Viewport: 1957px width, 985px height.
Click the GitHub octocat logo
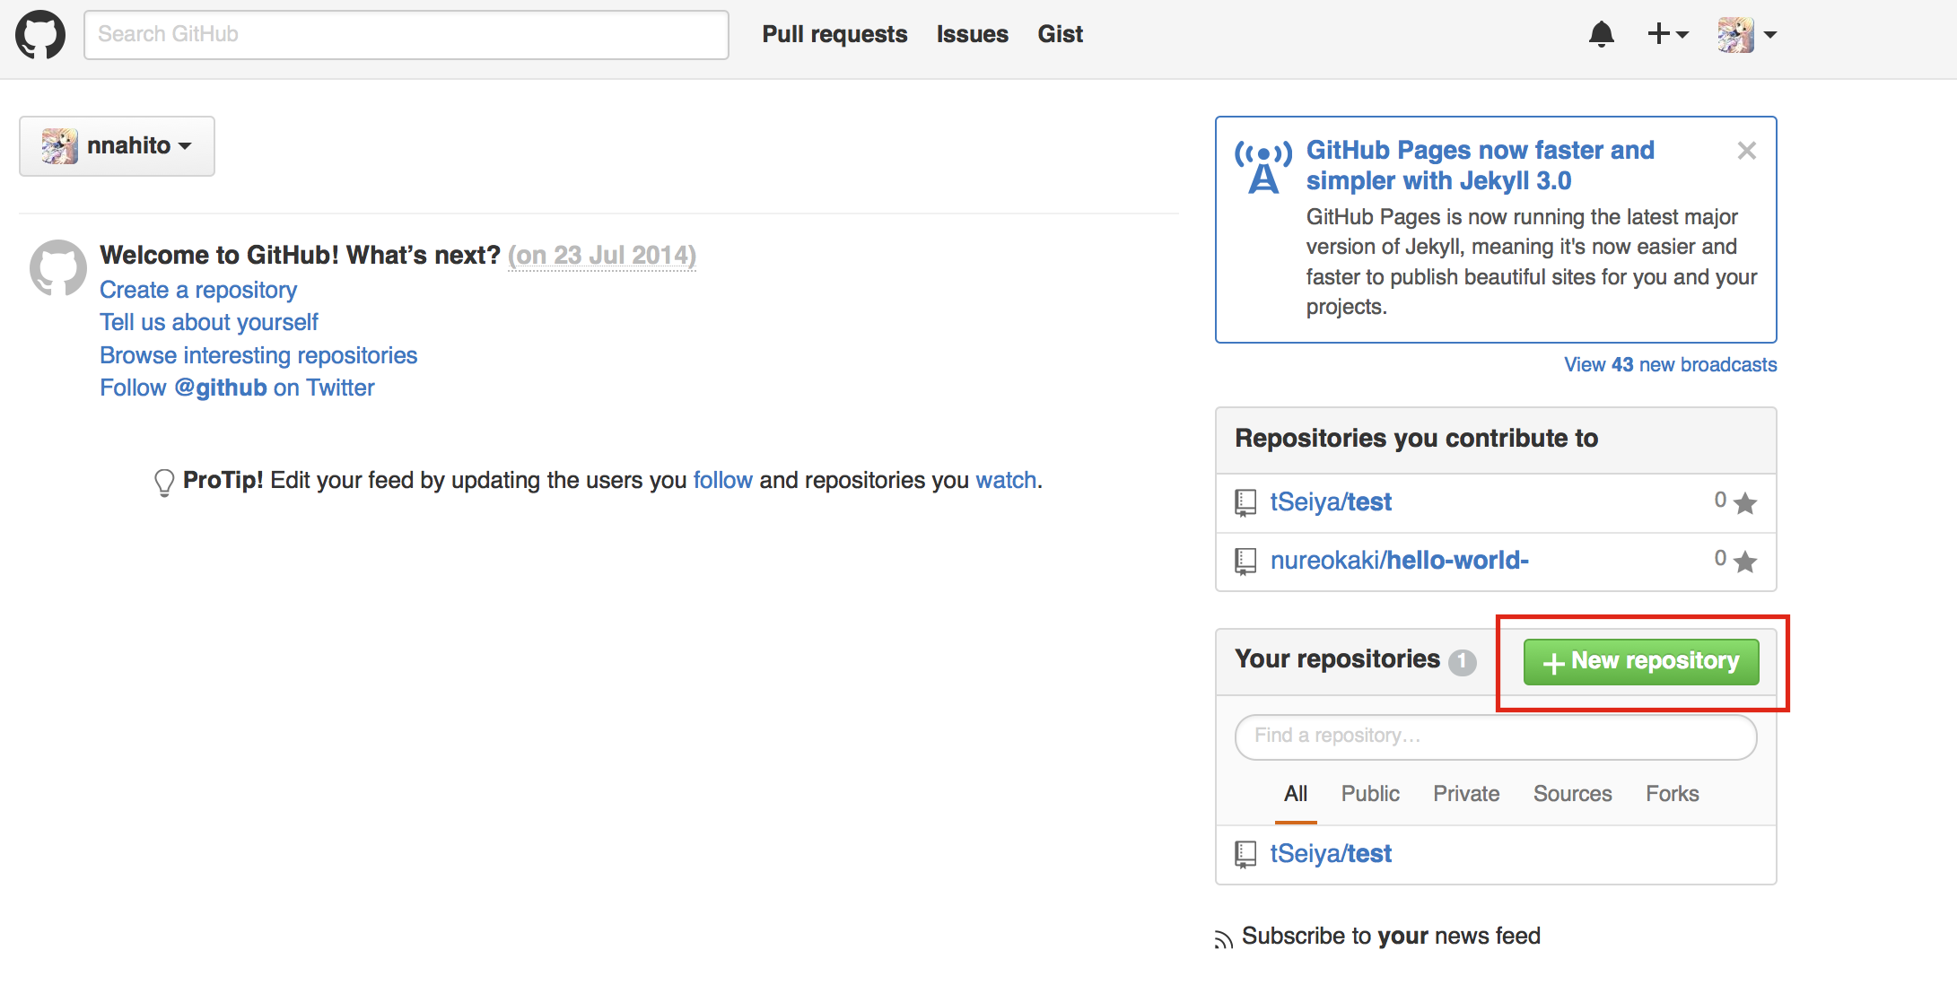click(39, 34)
